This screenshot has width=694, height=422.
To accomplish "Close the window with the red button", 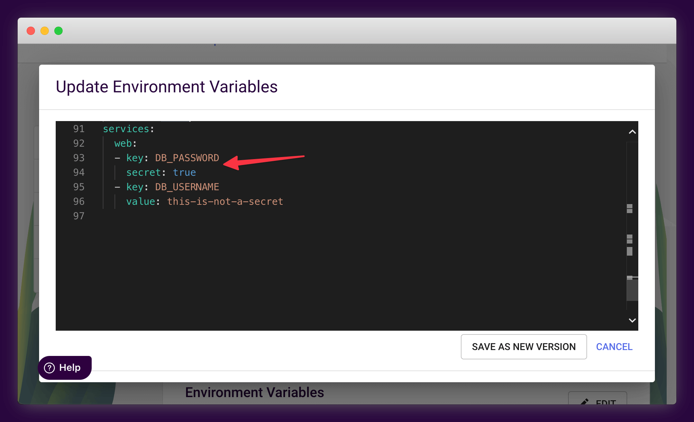I will point(31,31).
